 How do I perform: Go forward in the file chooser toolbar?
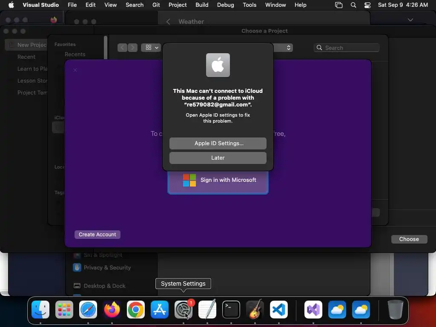tap(132, 48)
